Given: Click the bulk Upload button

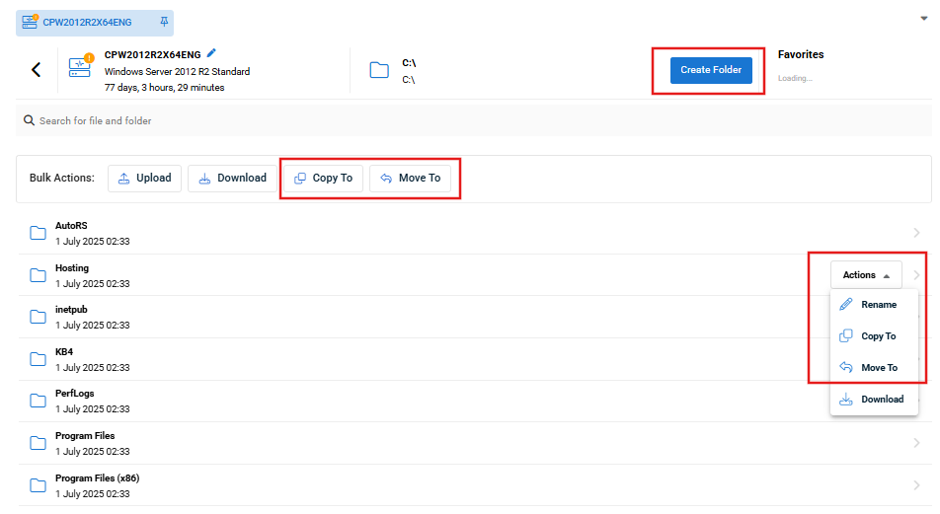Looking at the screenshot, I should point(144,178).
